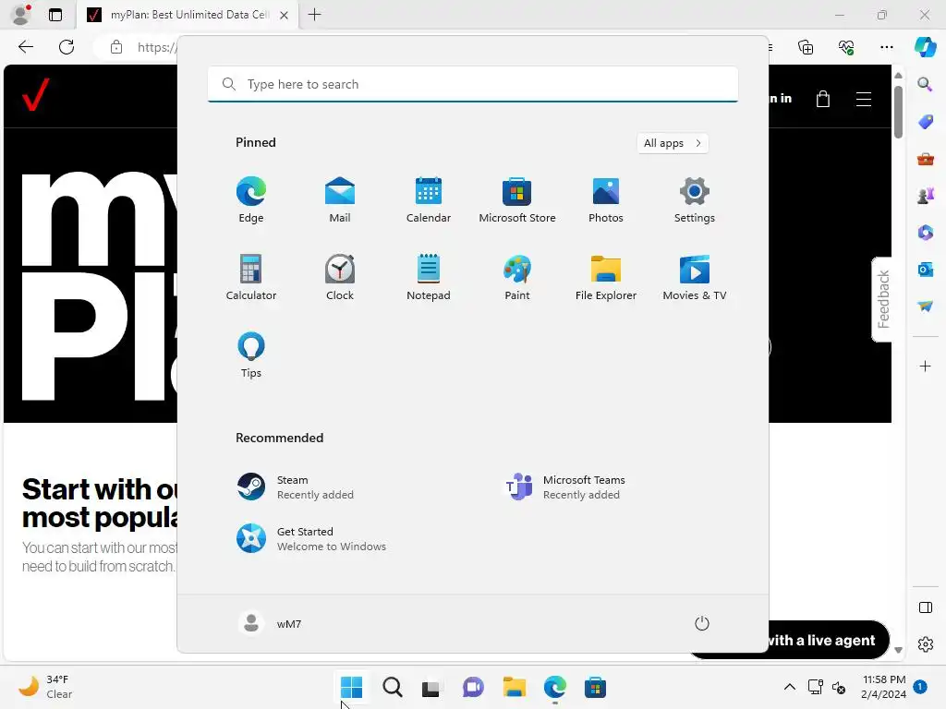Open a new browser tab

[x=314, y=15]
